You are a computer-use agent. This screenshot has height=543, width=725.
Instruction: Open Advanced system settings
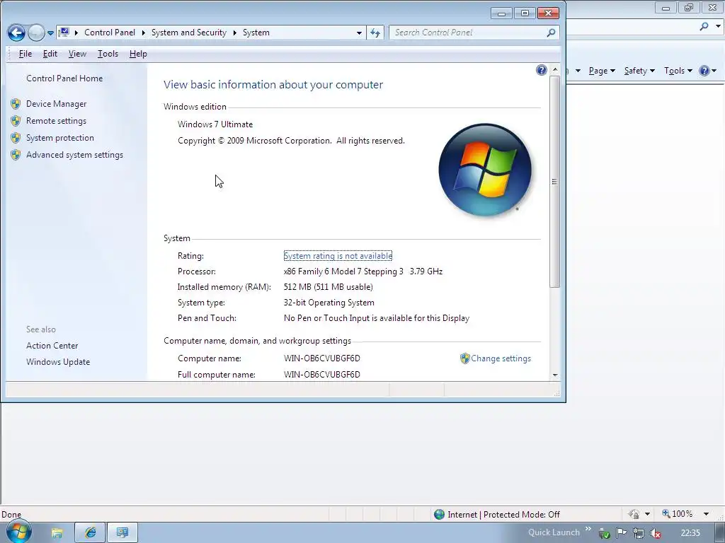pyautogui.click(x=74, y=155)
